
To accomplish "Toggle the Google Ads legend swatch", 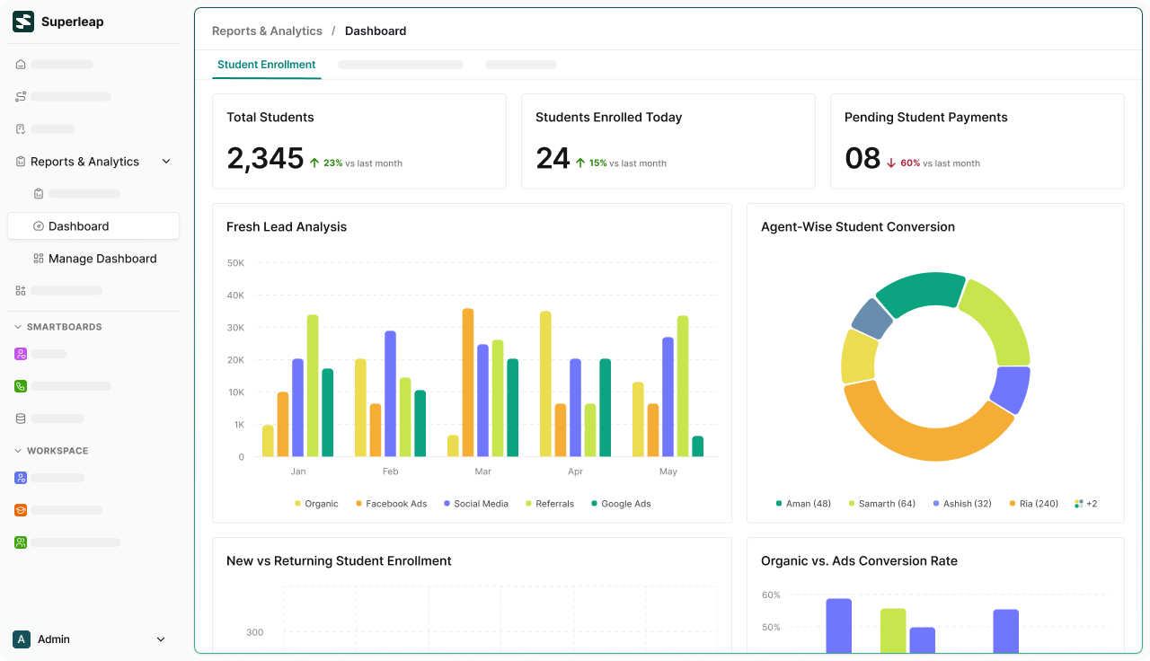I will tap(594, 504).
